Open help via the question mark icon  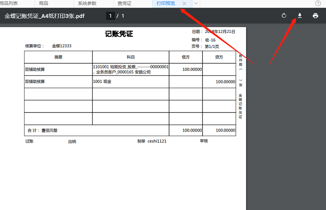[318, 3]
